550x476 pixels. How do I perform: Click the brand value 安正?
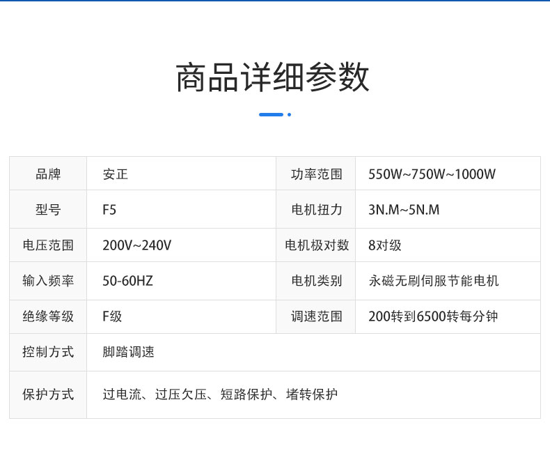pos(116,174)
